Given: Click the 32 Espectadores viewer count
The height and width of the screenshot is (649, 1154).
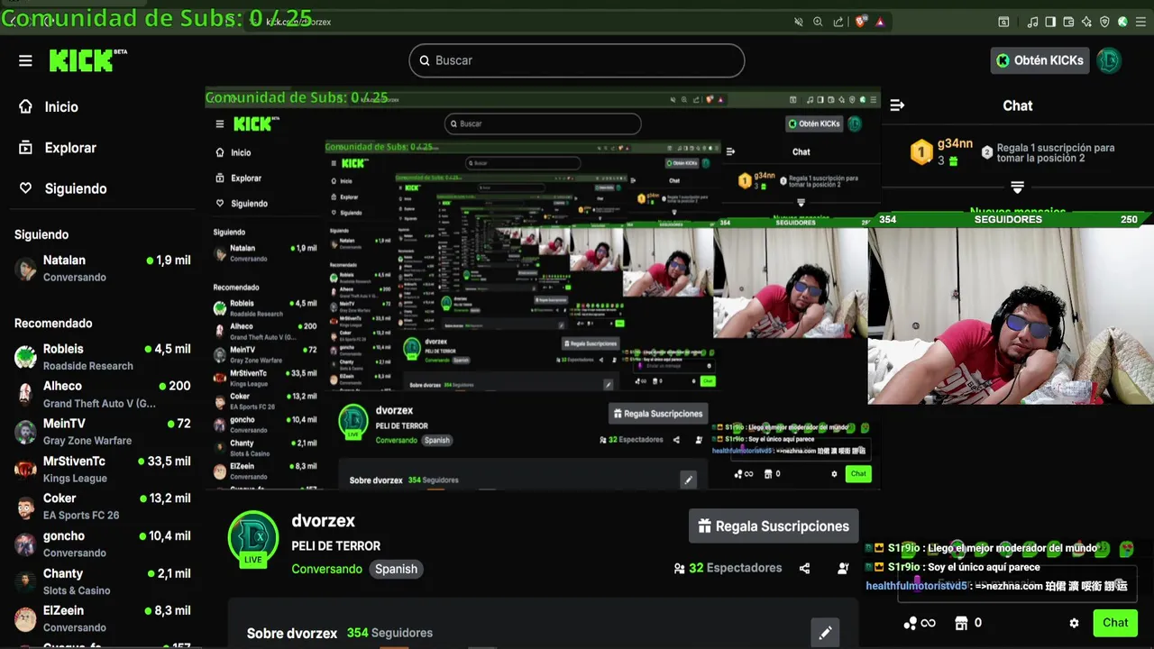Looking at the screenshot, I should tap(728, 569).
